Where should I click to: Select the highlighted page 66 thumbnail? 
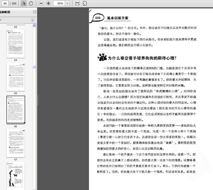[16, 109]
